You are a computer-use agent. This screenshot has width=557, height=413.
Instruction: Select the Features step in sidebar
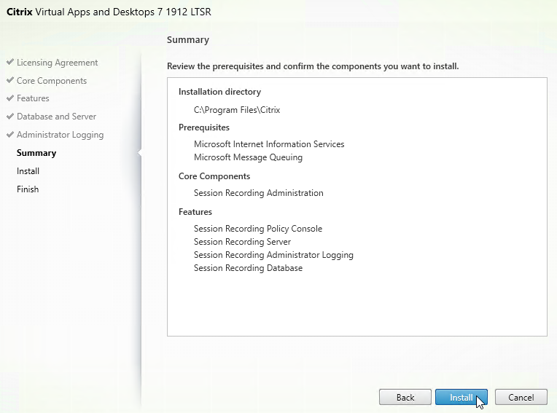pyautogui.click(x=33, y=98)
